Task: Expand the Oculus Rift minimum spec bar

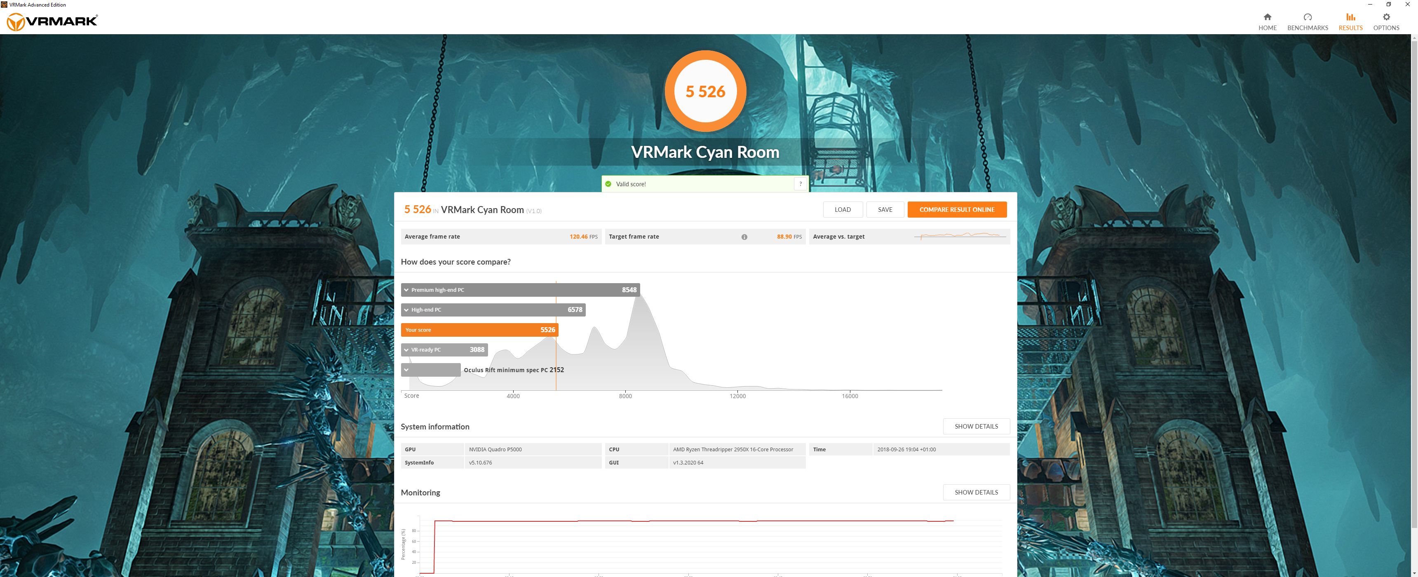Action: [x=406, y=370]
